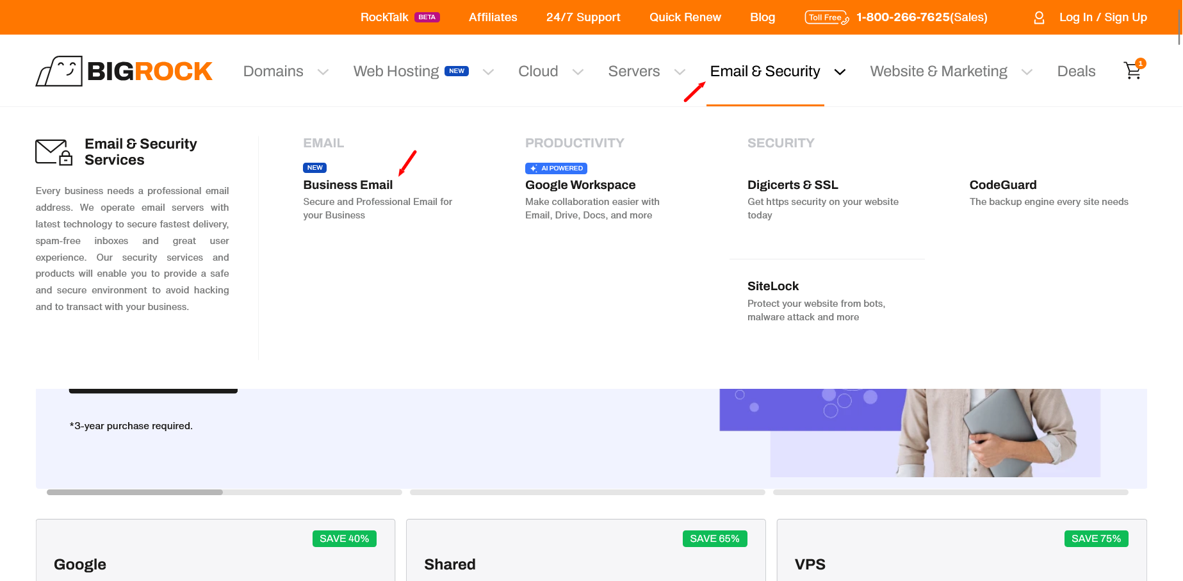
Task: Open the Affiliates link
Action: pyautogui.click(x=493, y=17)
